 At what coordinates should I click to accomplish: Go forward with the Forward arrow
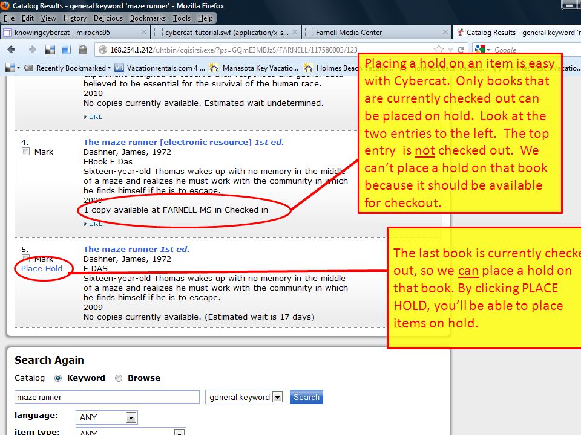(33, 50)
